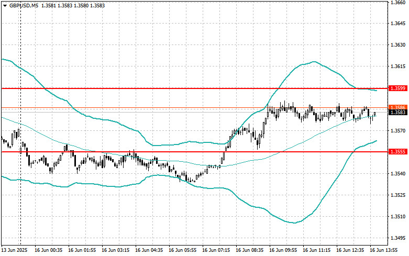This screenshot has width=409, height=256.
Task: Click the 1.3540 price scale value
Action: (398, 173)
